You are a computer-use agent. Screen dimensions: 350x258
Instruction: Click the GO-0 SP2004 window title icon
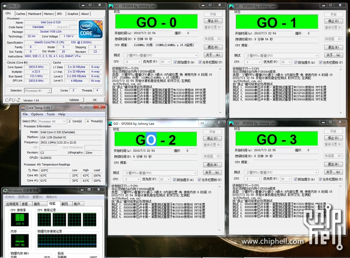coord(111,6)
